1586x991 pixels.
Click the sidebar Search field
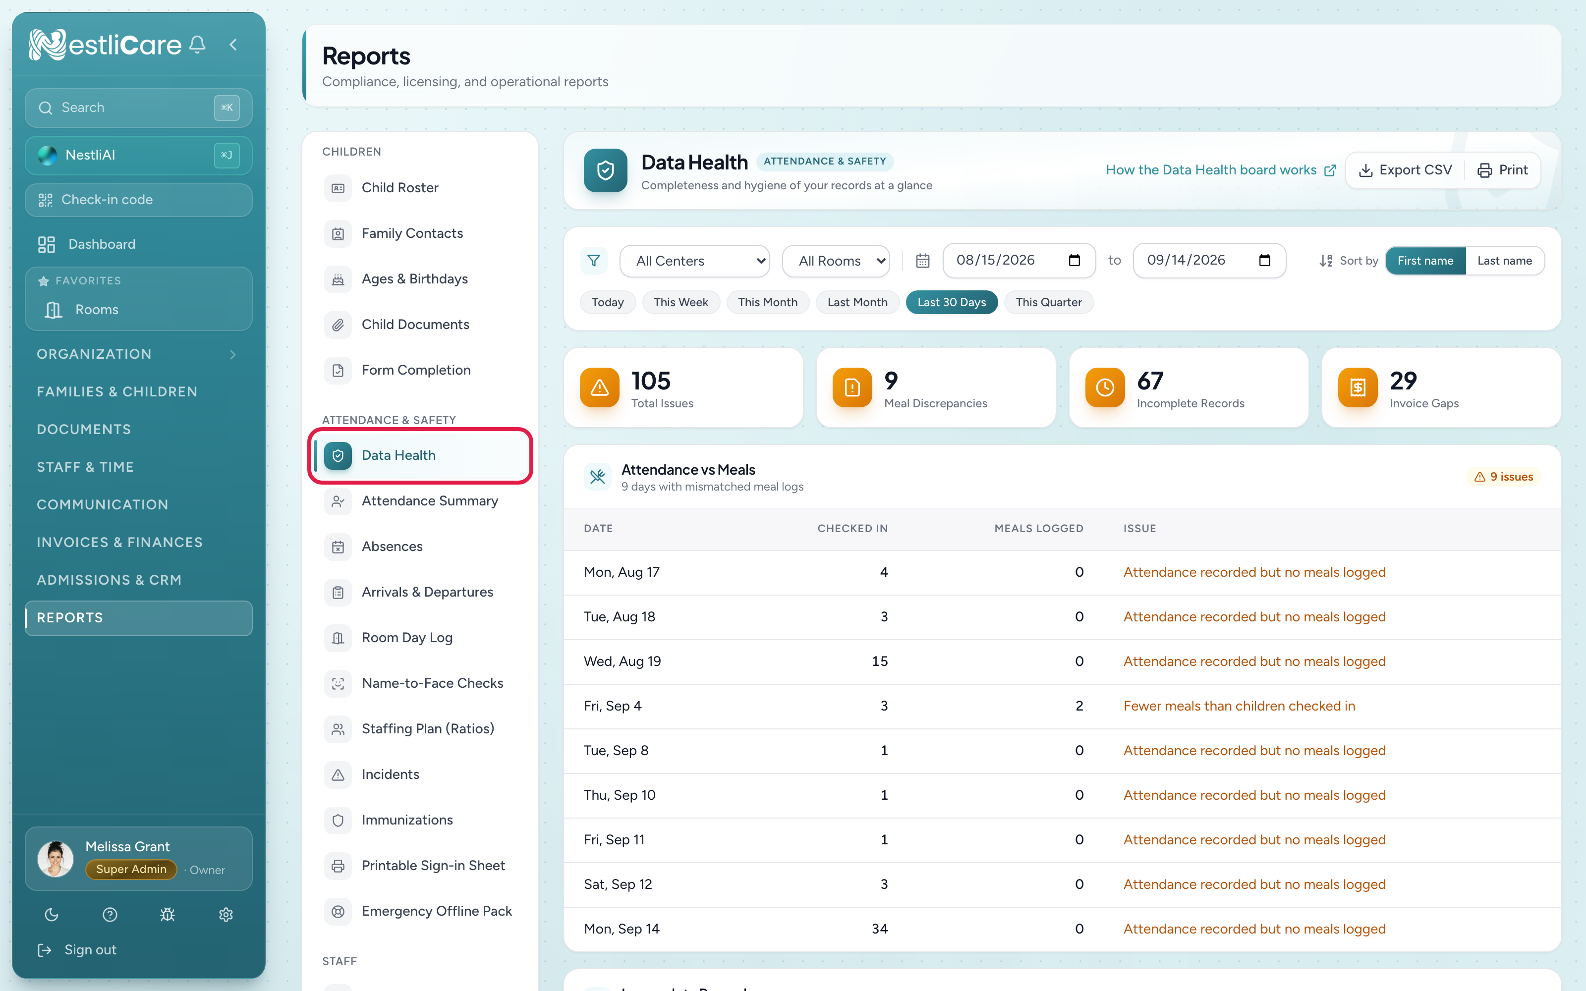[x=138, y=108]
